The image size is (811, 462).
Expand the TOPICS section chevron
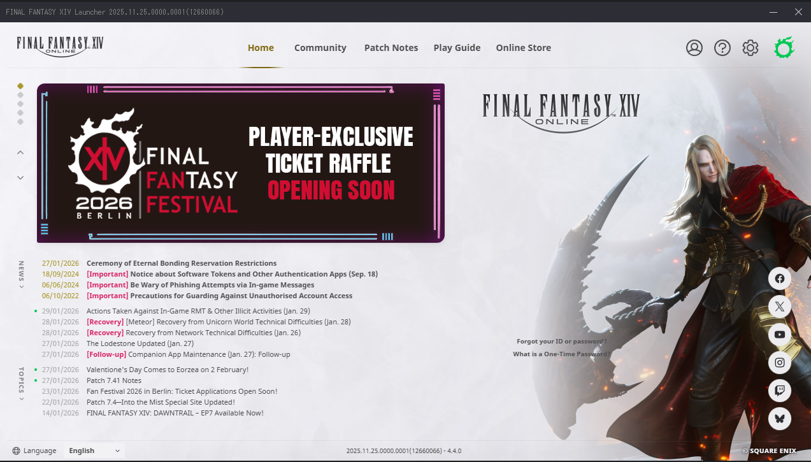tap(21, 399)
